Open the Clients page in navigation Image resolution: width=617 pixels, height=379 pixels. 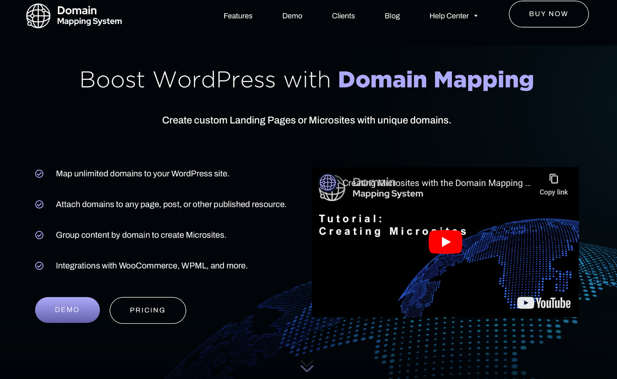pyautogui.click(x=343, y=16)
